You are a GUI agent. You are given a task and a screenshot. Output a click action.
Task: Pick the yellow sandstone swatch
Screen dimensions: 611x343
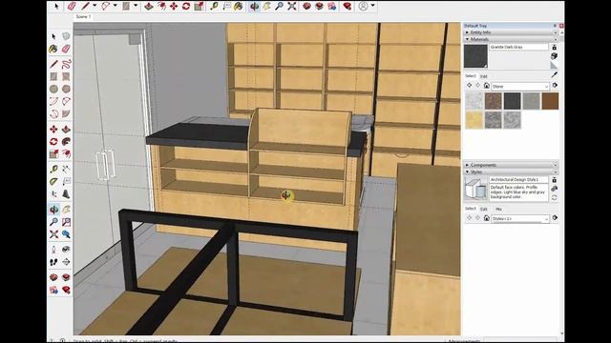pos(474,120)
